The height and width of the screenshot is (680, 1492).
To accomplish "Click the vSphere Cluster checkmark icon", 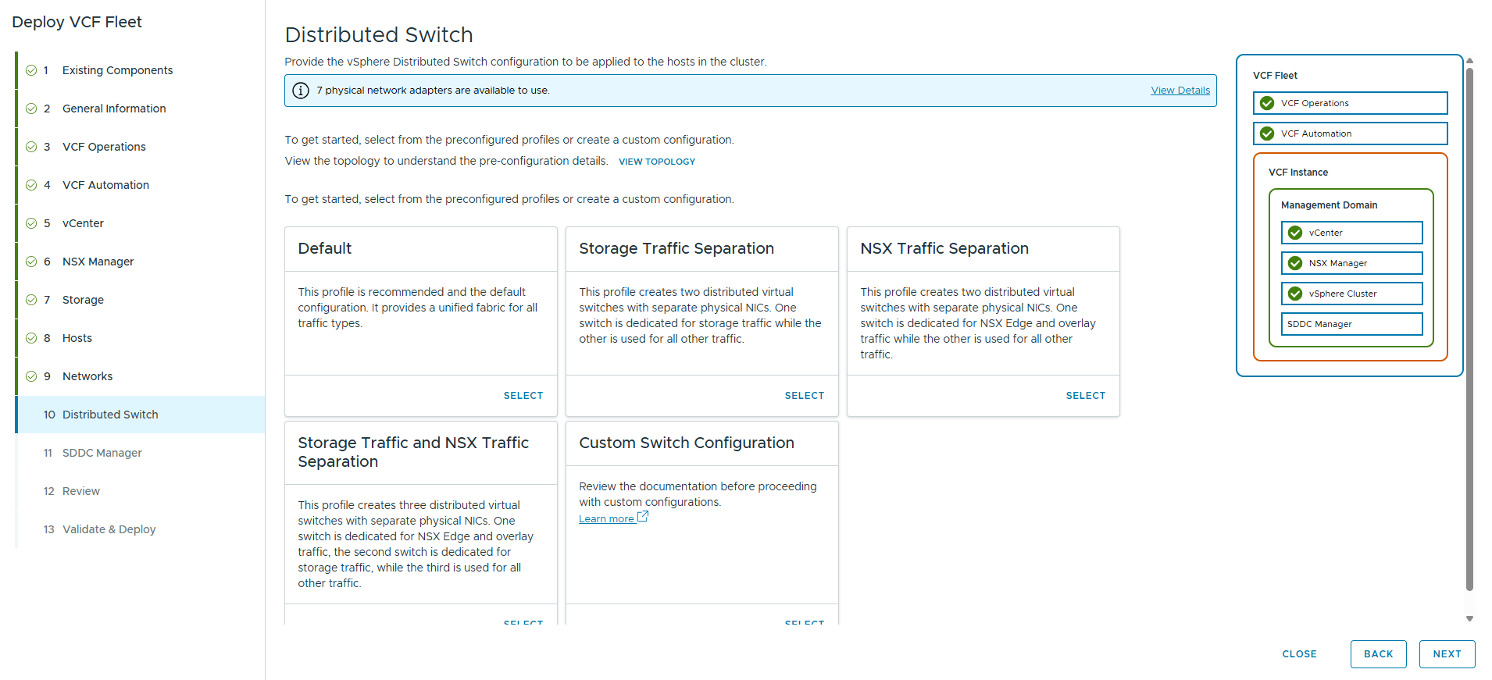I will (1295, 294).
